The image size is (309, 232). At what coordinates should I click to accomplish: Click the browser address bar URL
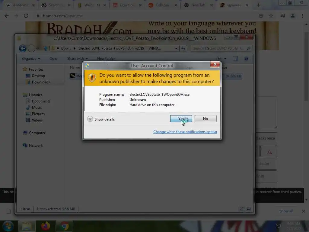(x=63, y=16)
